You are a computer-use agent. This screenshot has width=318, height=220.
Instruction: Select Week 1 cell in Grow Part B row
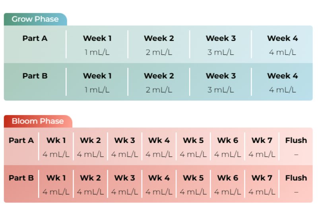coord(97,82)
